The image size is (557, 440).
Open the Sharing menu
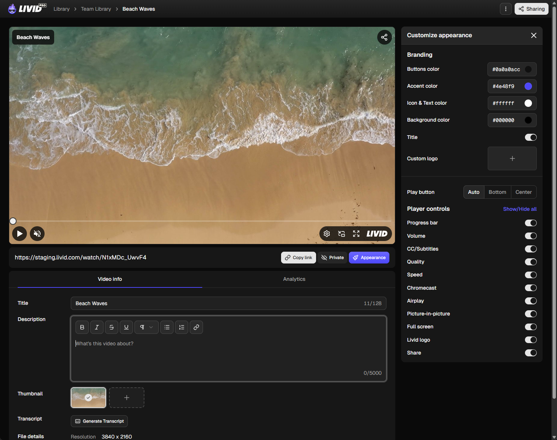532,9
